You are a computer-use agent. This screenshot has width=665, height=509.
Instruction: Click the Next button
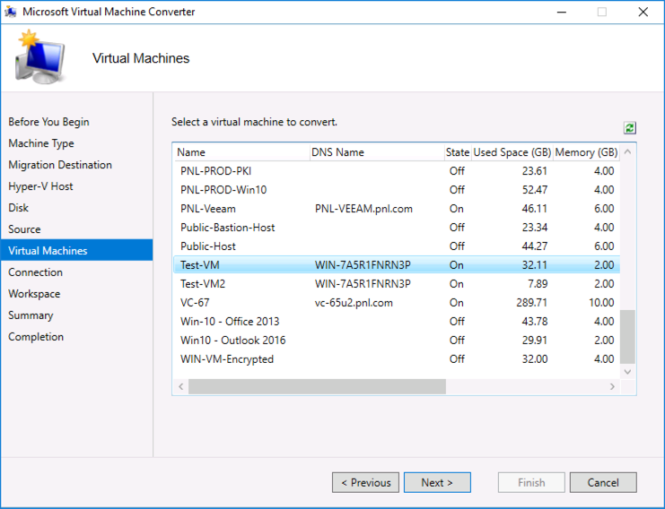click(x=437, y=482)
